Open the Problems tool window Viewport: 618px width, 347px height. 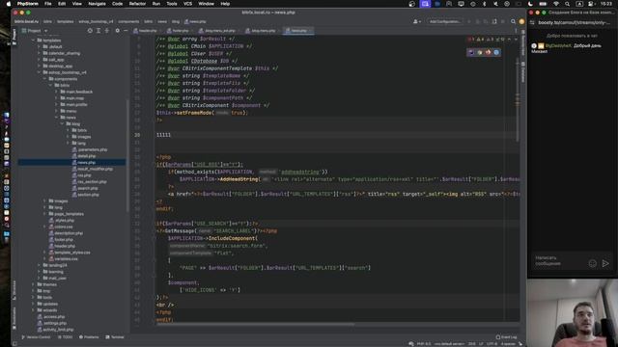tap(89, 337)
